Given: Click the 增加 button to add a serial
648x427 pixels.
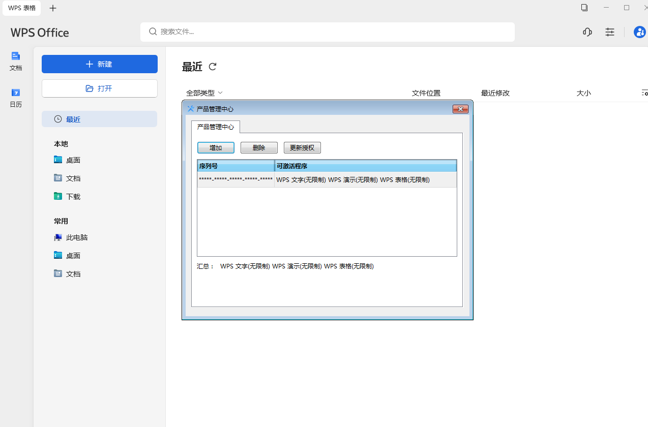Looking at the screenshot, I should (216, 147).
